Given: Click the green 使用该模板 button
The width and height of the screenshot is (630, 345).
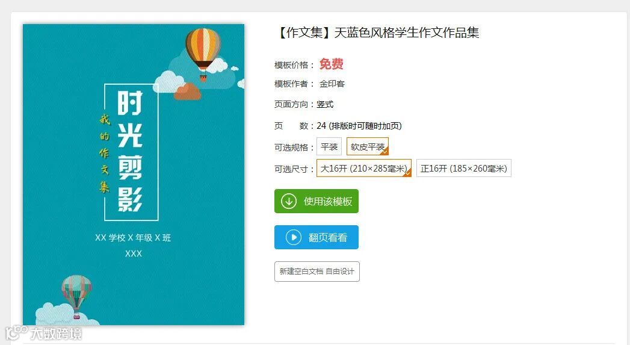Looking at the screenshot, I should 317,201.
